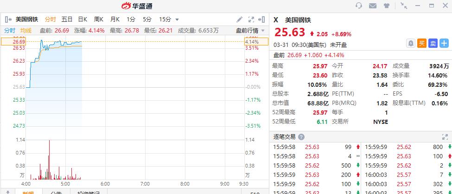Click the large 25.63 last price
452x194 pixels.
click(289, 32)
